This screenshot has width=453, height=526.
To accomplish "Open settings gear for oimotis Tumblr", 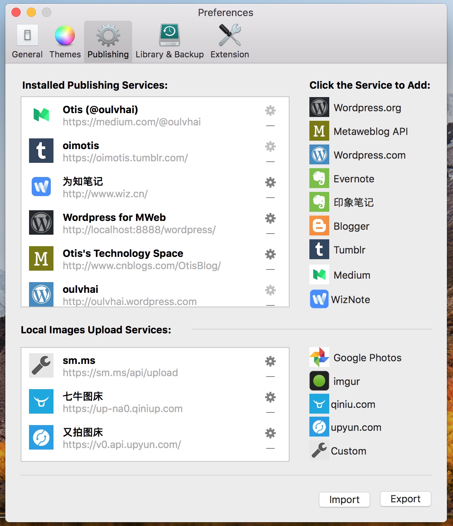I will click(270, 146).
